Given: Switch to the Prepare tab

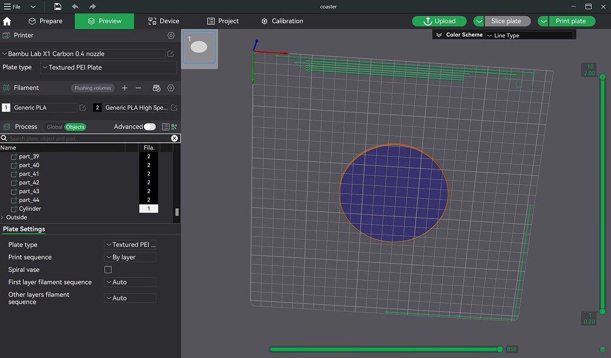Looking at the screenshot, I should pos(45,21).
